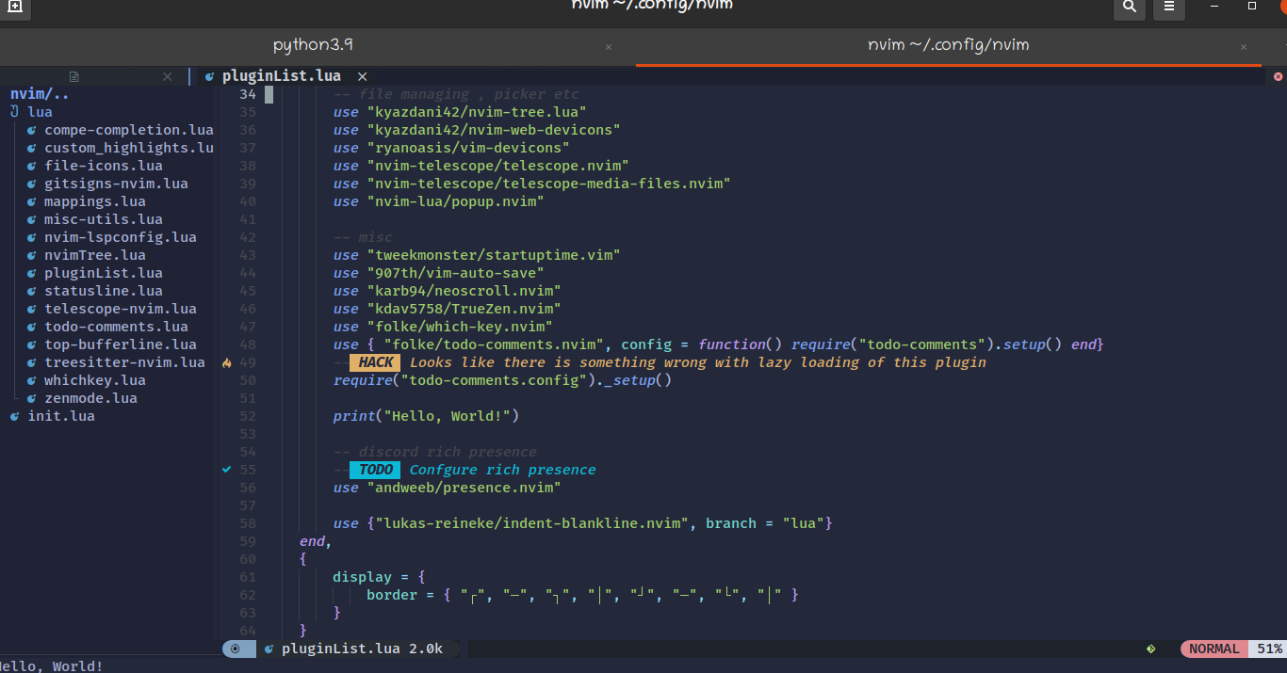Switch to the python3.9 terminal tab

point(312,44)
